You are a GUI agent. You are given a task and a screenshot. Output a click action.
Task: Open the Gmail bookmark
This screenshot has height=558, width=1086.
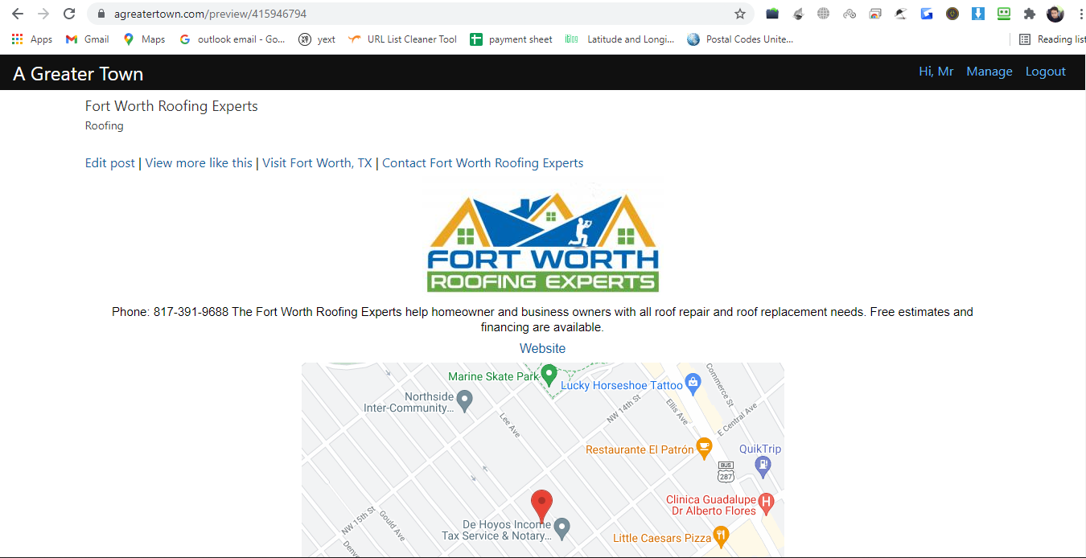click(88, 39)
